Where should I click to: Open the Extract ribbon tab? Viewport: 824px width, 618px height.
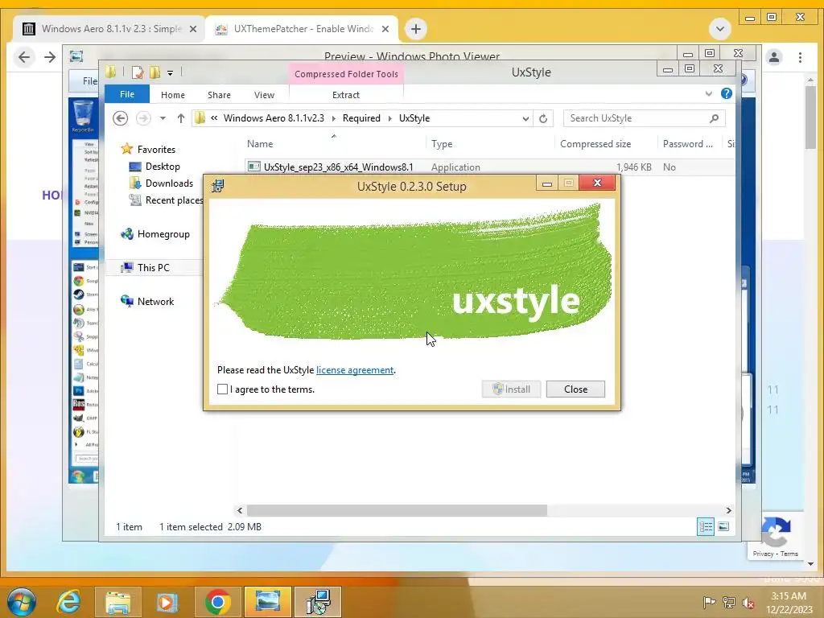[346, 95]
